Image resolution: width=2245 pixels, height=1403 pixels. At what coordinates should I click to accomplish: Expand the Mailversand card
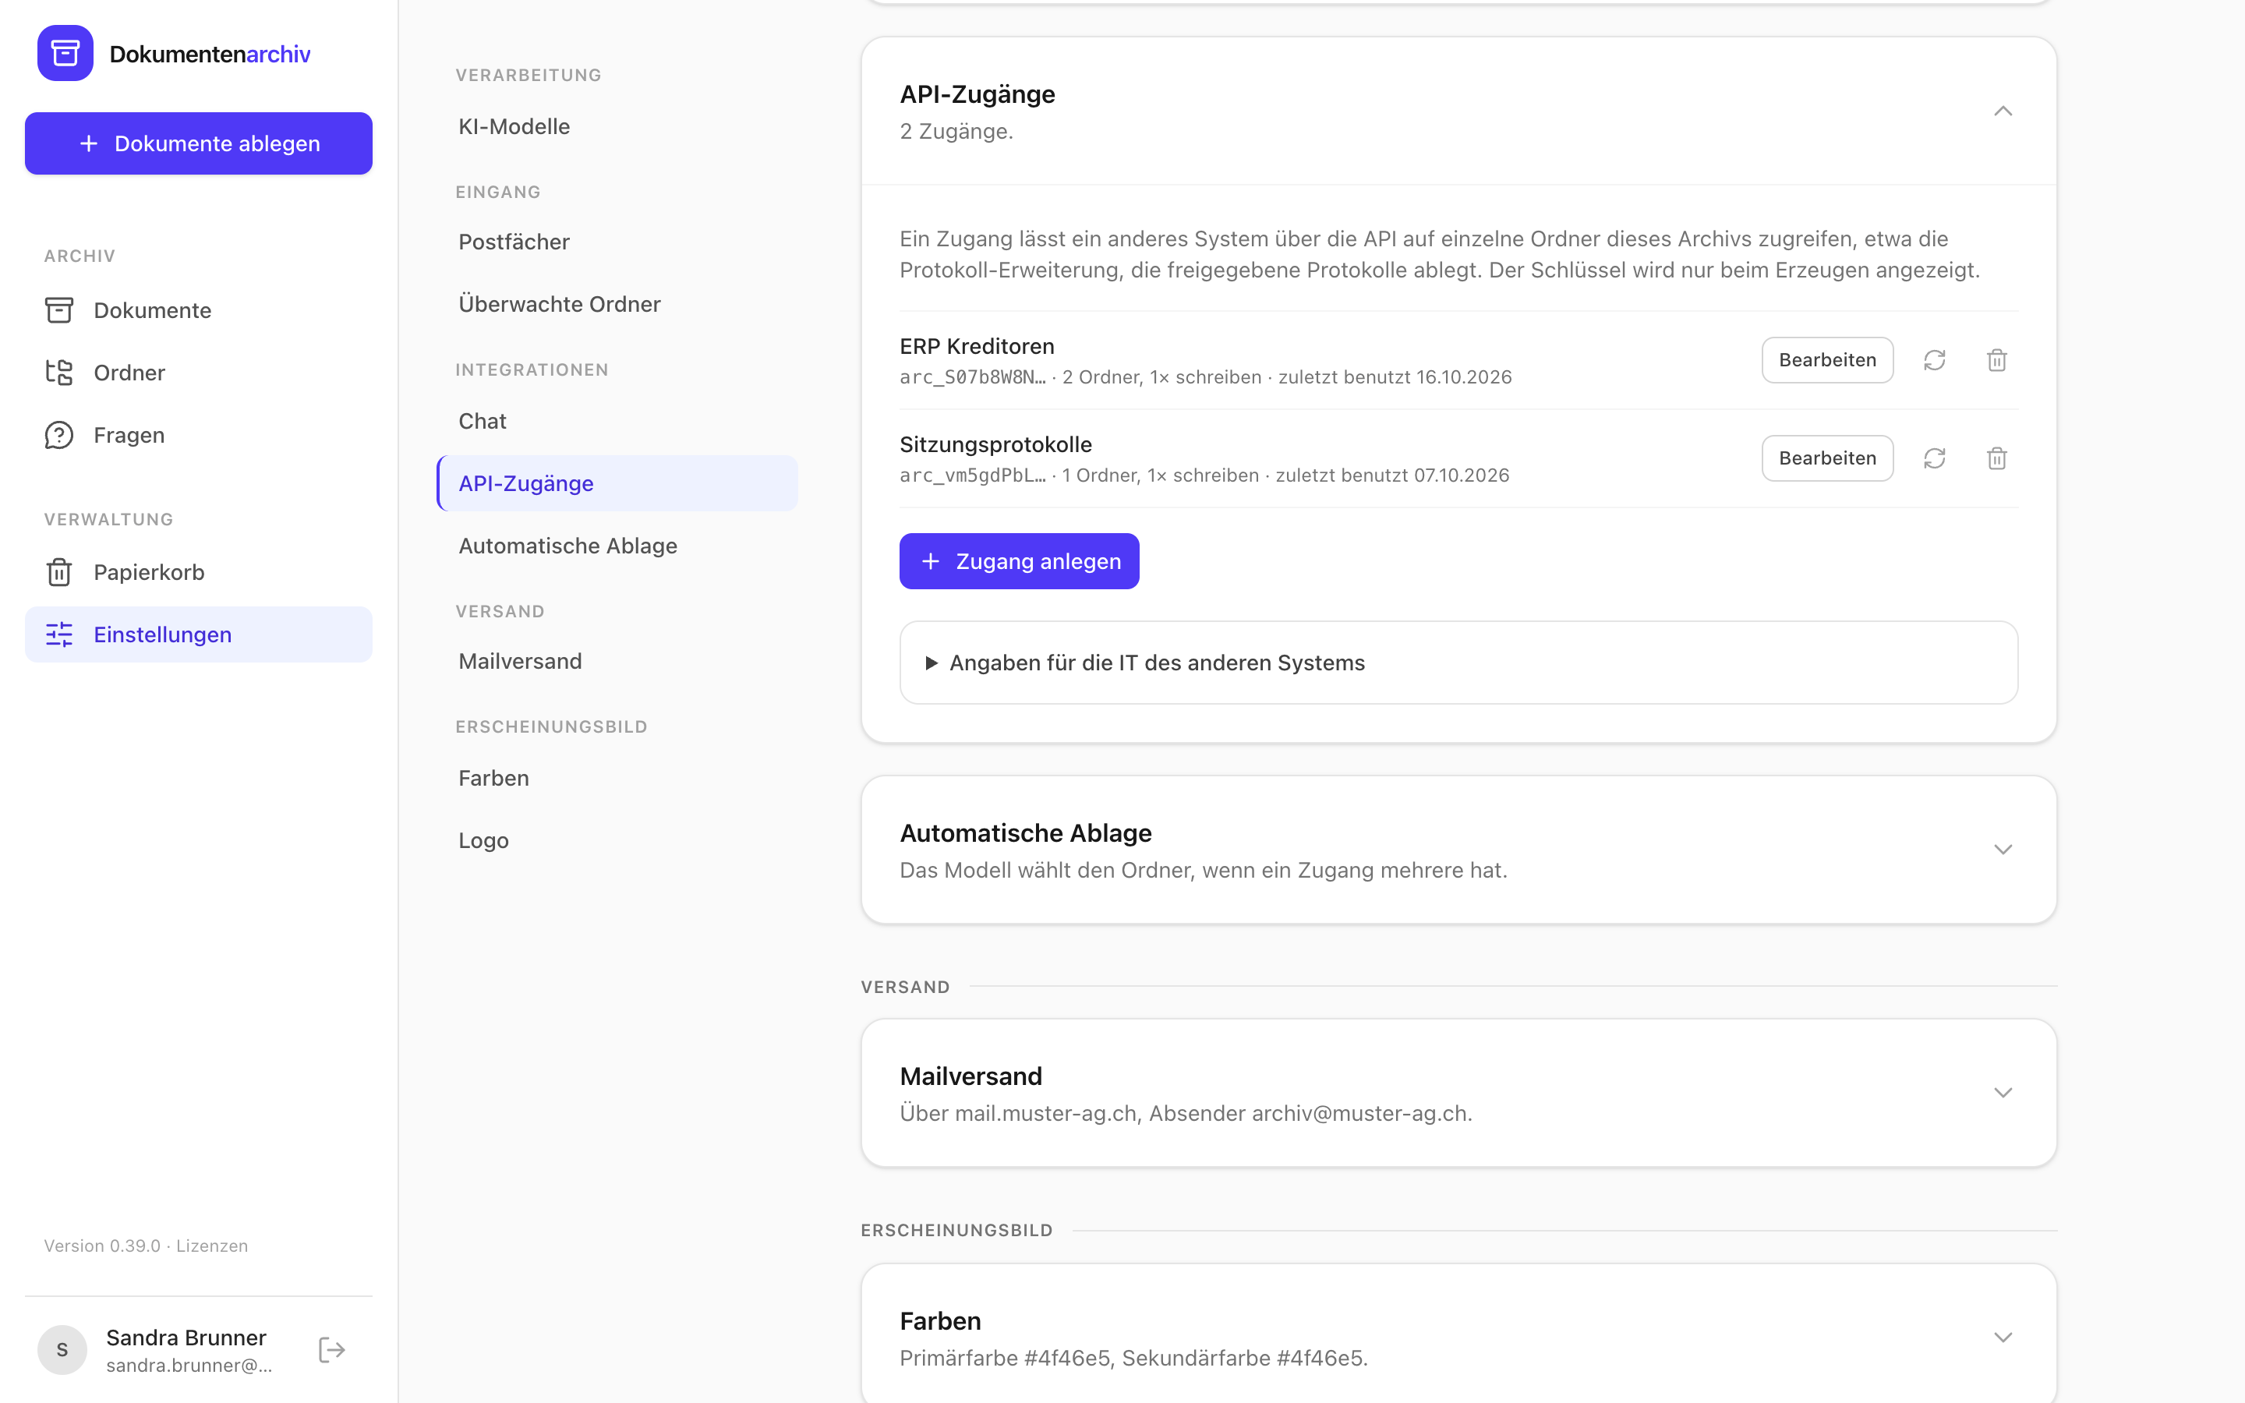[x=2003, y=1093]
